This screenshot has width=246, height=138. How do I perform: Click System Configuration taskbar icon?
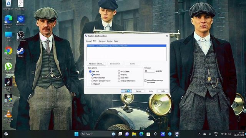pyautogui.click(x=177, y=134)
